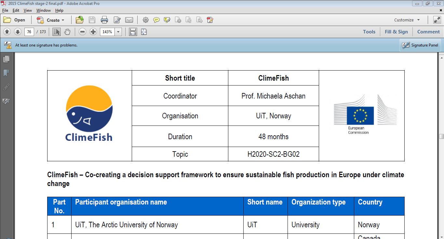Click 'Participant organisation name' column header
444x239 pixels.
[157, 206]
